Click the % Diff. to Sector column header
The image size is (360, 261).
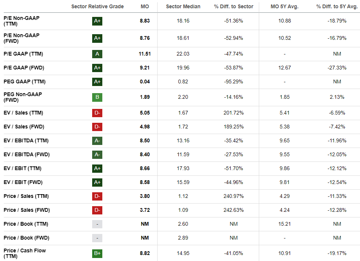click(x=234, y=6)
